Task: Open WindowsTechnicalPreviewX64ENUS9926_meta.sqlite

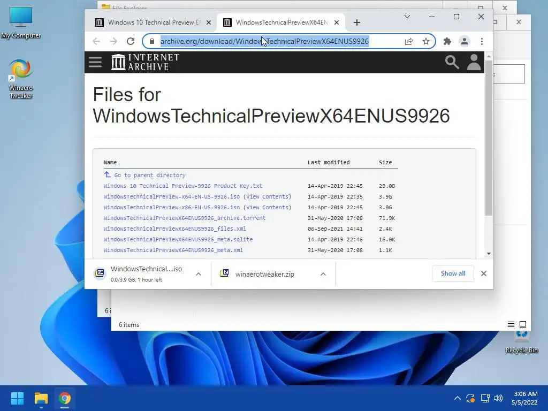Action: [x=178, y=239]
